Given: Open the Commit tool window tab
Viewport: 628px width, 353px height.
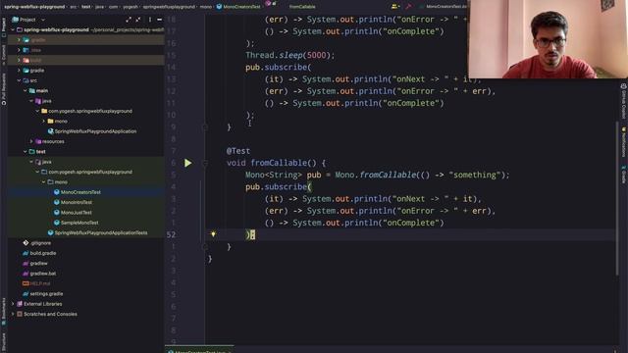Looking at the screenshot, I should click(4, 55).
